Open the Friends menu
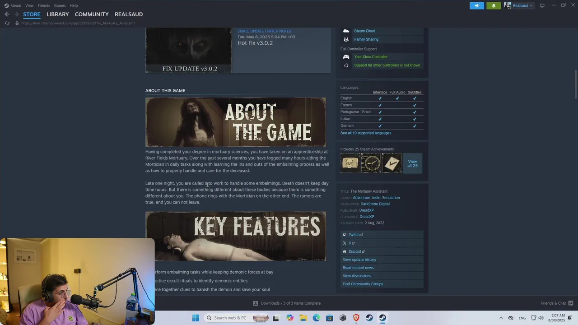 click(44, 5)
